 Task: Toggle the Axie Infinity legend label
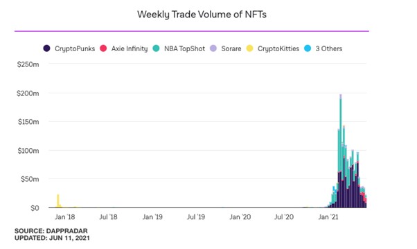click(x=130, y=49)
